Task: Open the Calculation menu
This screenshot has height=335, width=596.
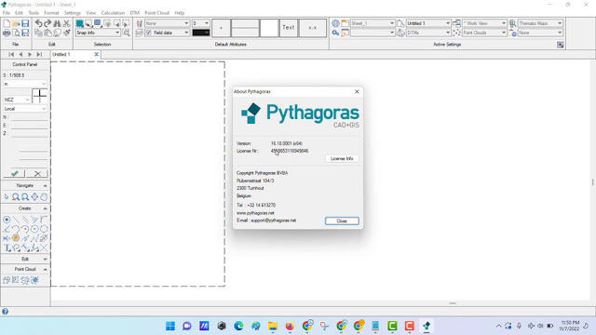Action: [113, 13]
